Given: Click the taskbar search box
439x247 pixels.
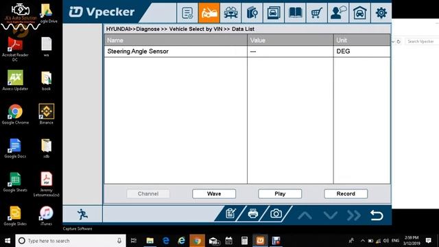Looking at the screenshot, I should tap(71, 241).
